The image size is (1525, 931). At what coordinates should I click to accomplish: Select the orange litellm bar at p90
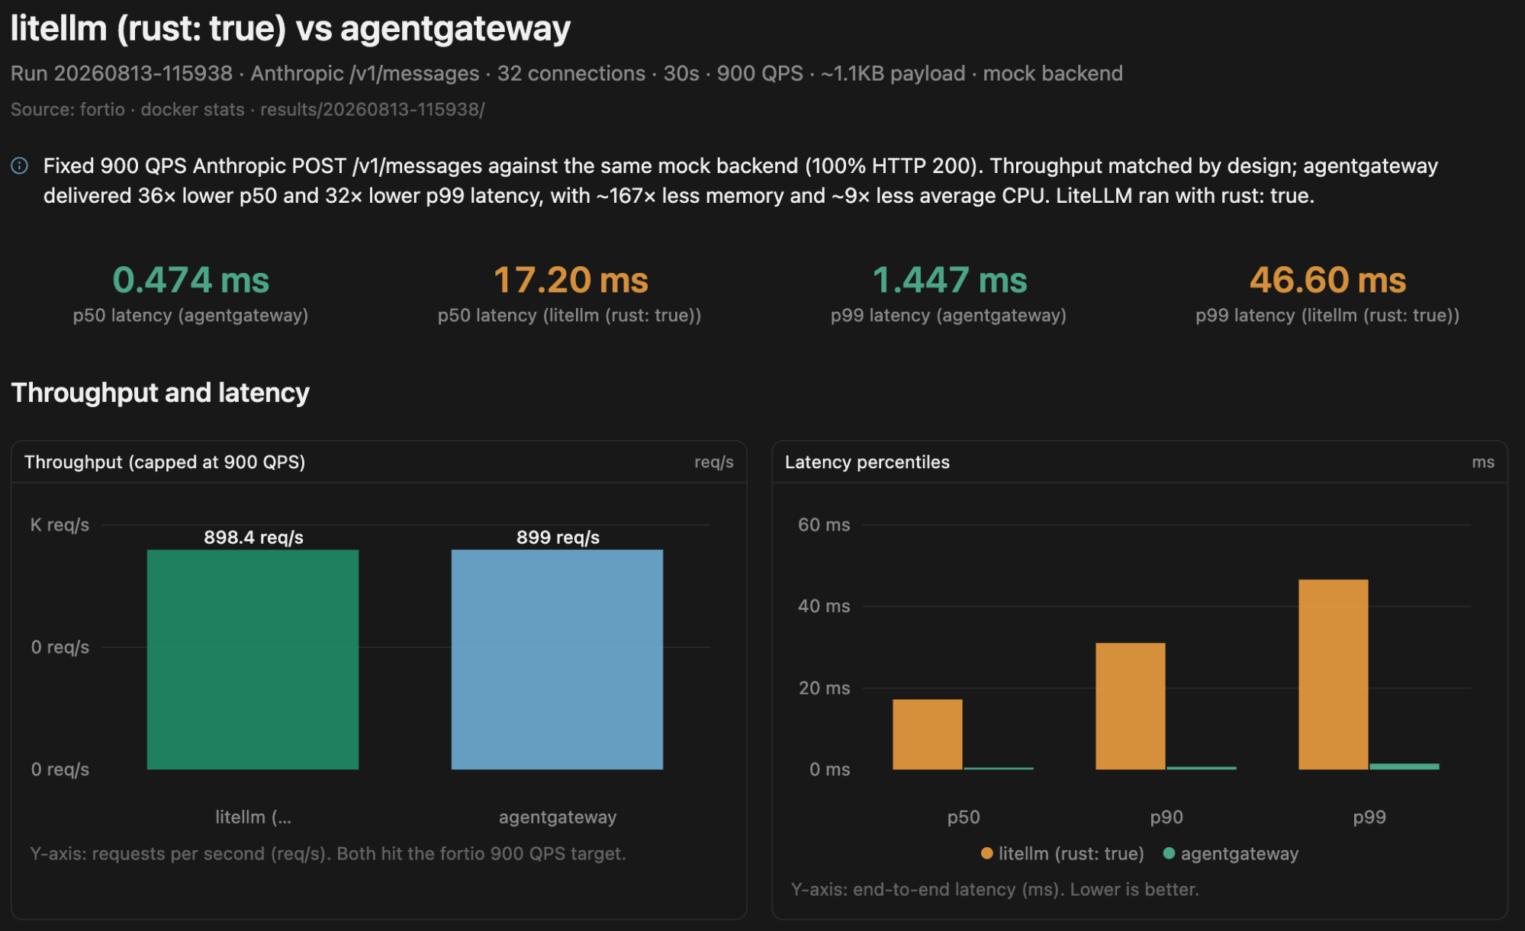point(1131,706)
